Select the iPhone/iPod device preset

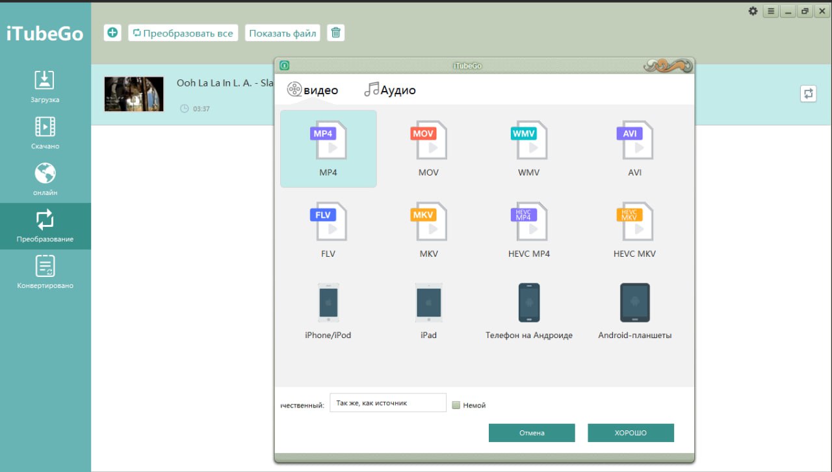[328, 311]
